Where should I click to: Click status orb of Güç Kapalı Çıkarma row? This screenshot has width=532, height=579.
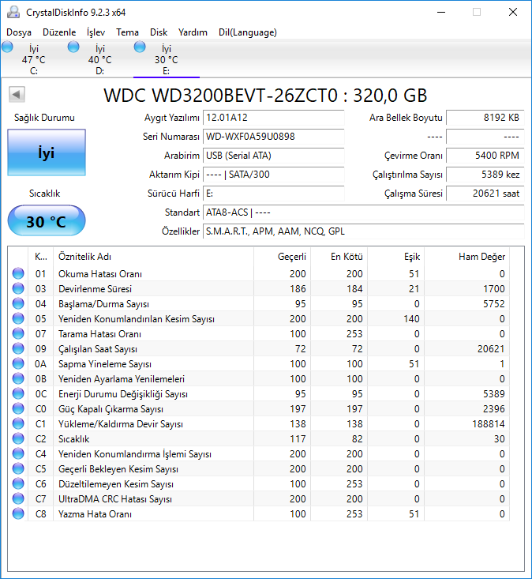pyautogui.click(x=18, y=408)
